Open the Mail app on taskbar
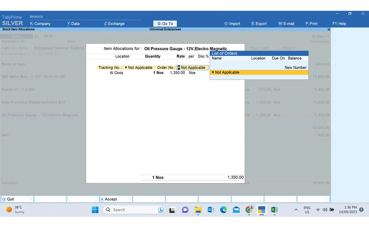 236,210
